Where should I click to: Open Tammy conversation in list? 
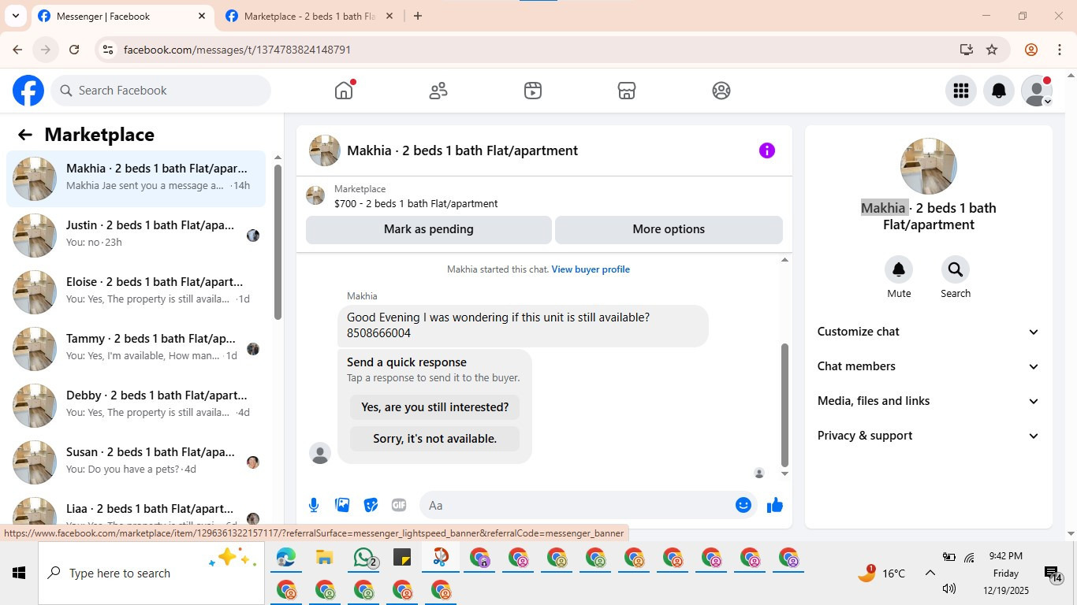click(136, 349)
